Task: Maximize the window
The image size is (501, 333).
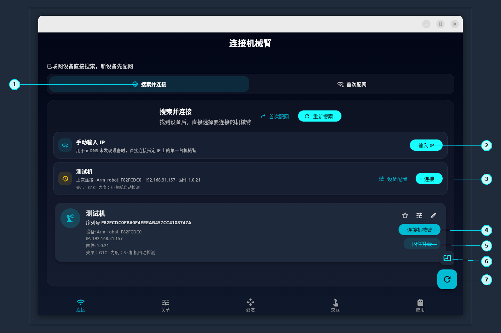Action: [x=440, y=24]
